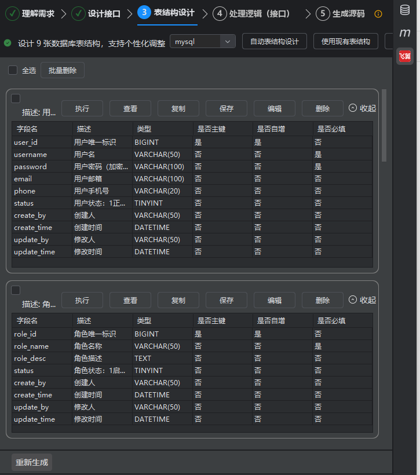Click 编辑 on the user table
The image size is (420, 475).
[275, 108]
